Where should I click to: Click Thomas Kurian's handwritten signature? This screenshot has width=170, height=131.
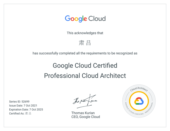[85, 101]
